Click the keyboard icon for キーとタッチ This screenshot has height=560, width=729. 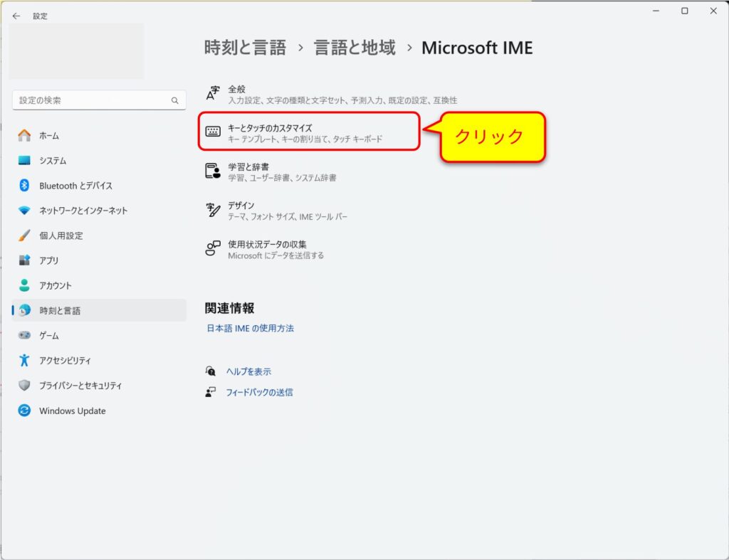tap(213, 132)
